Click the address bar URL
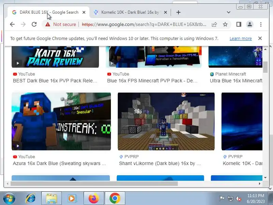 [x=144, y=24]
